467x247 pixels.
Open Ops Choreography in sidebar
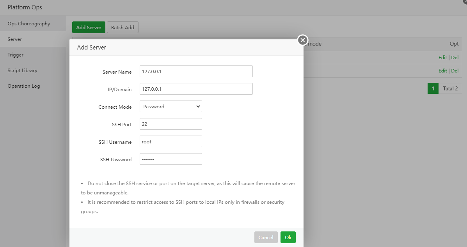pos(29,24)
